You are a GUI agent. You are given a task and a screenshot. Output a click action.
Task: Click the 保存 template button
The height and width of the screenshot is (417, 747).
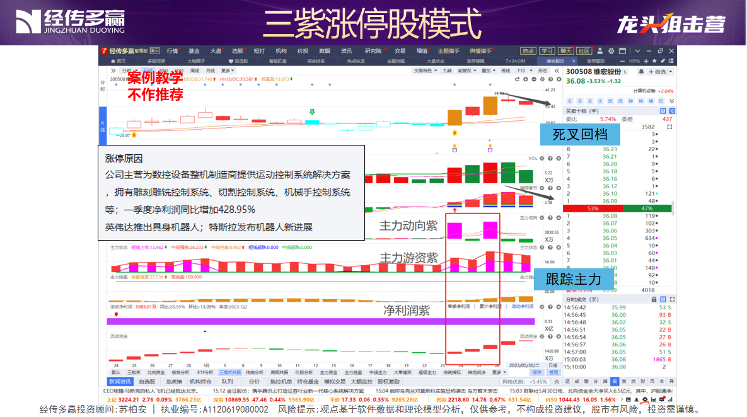coord(537,373)
